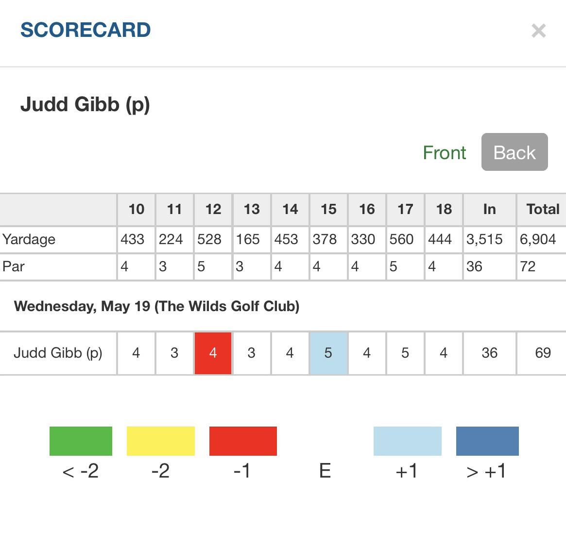Close the scorecard dialog with X

tap(539, 31)
